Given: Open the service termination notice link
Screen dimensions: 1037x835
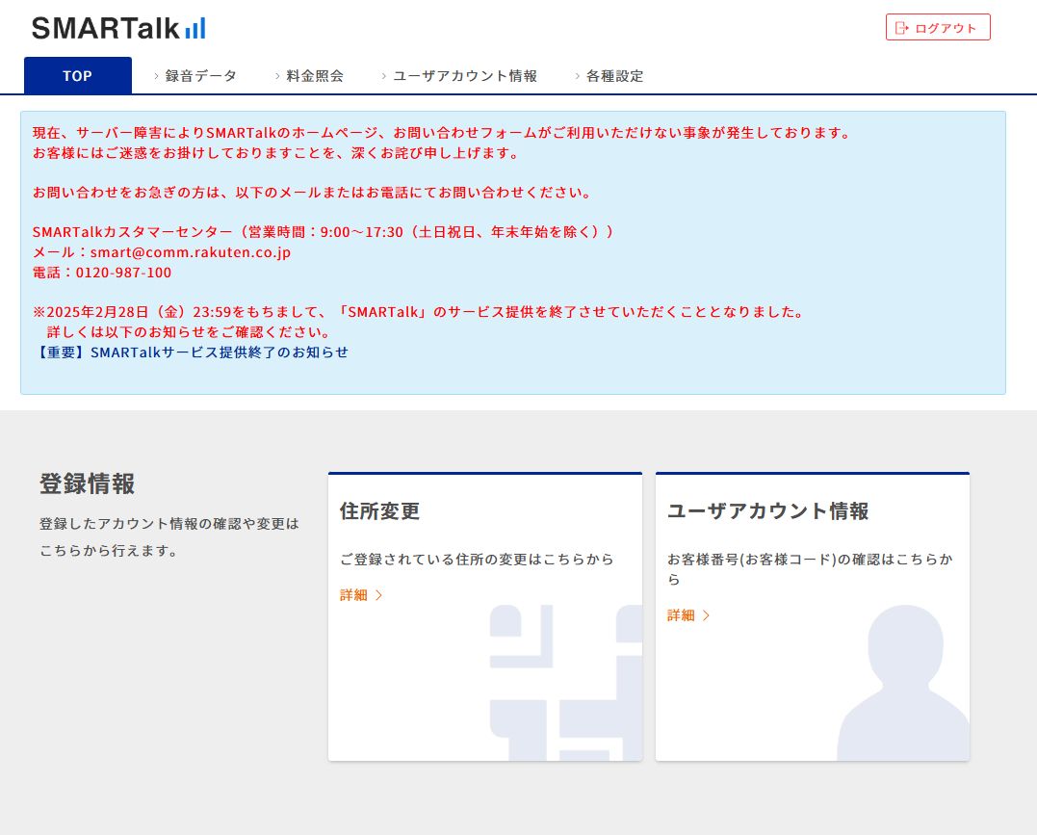Looking at the screenshot, I should [x=193, y=352].
